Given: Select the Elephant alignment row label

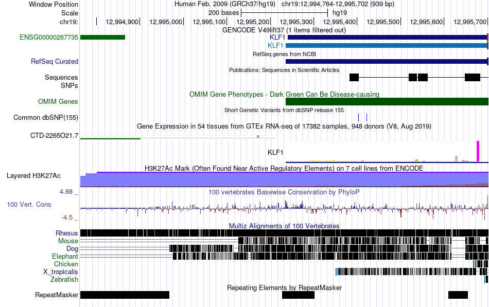Looking at the screenshot, I should pos(65,256).
